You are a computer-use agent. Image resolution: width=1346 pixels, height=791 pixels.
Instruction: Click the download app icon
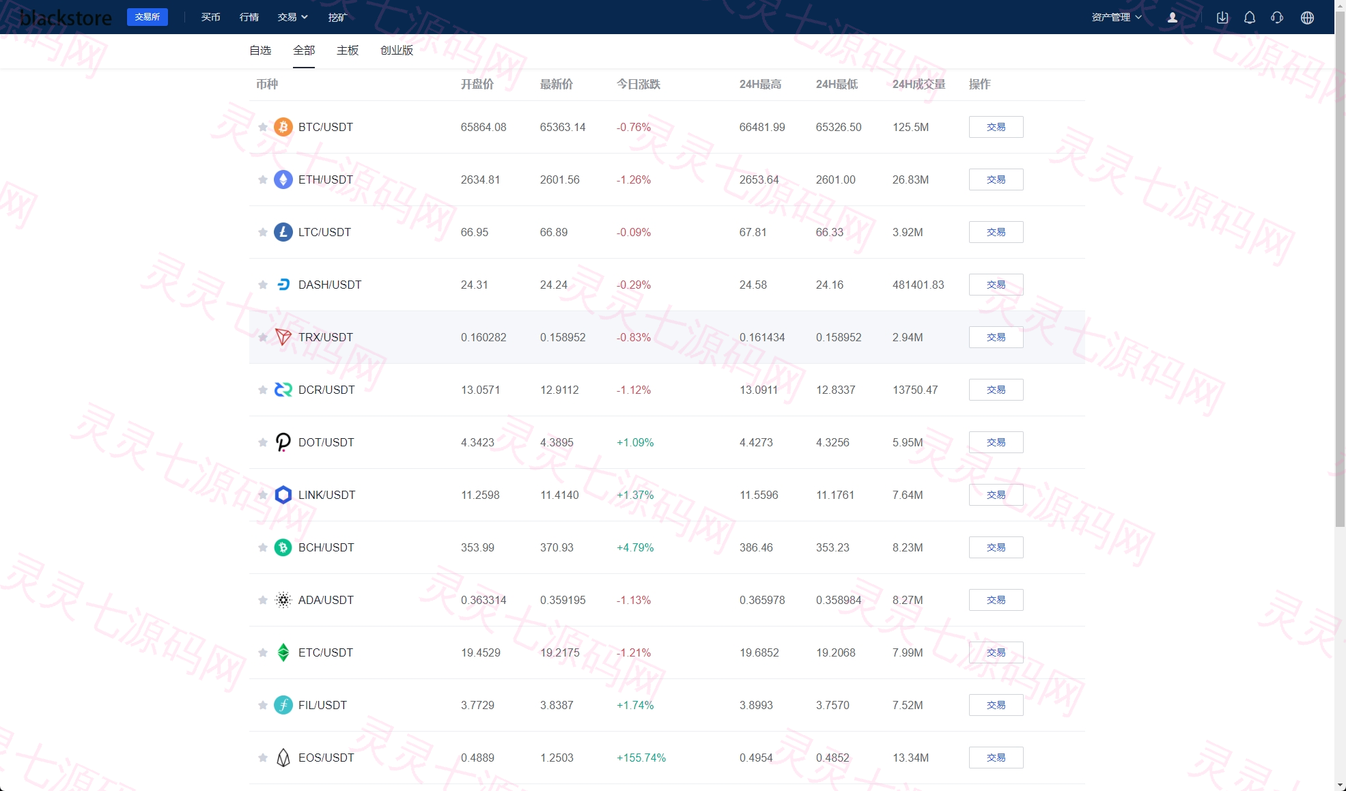click(1222, 18)
